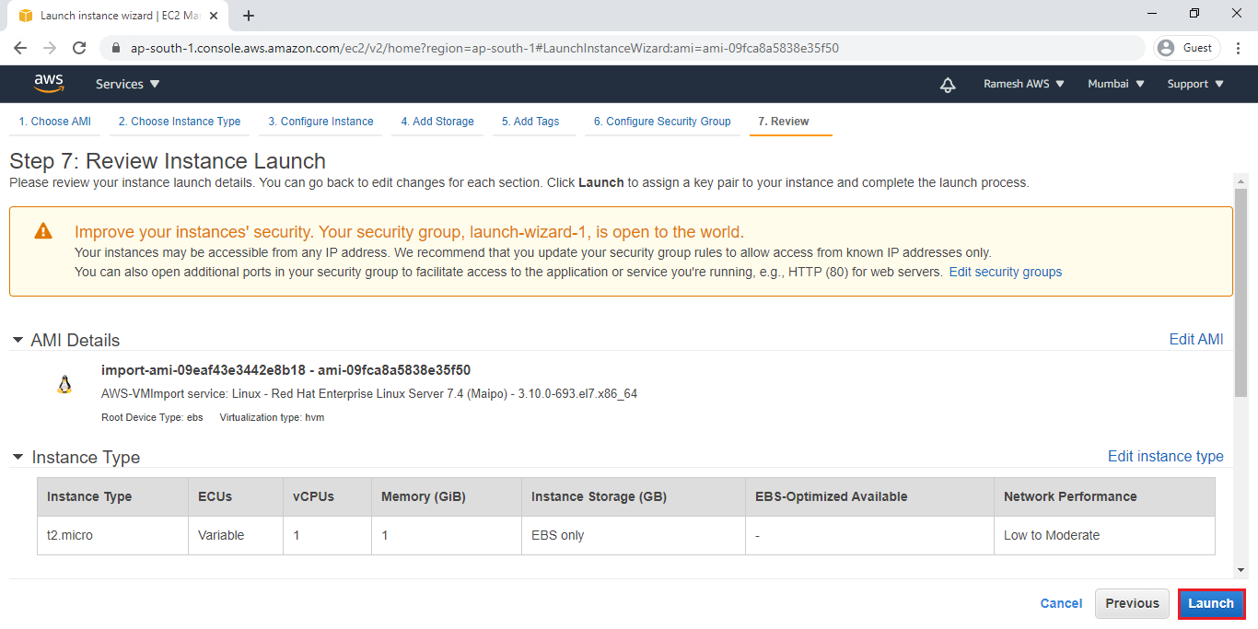
Task: Go to 6. Configure Security Group step
Action: click(x=662, y=122)
